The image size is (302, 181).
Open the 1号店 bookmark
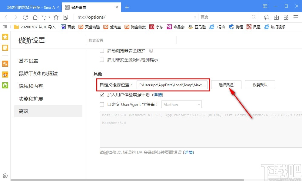(x=217, y=27)
